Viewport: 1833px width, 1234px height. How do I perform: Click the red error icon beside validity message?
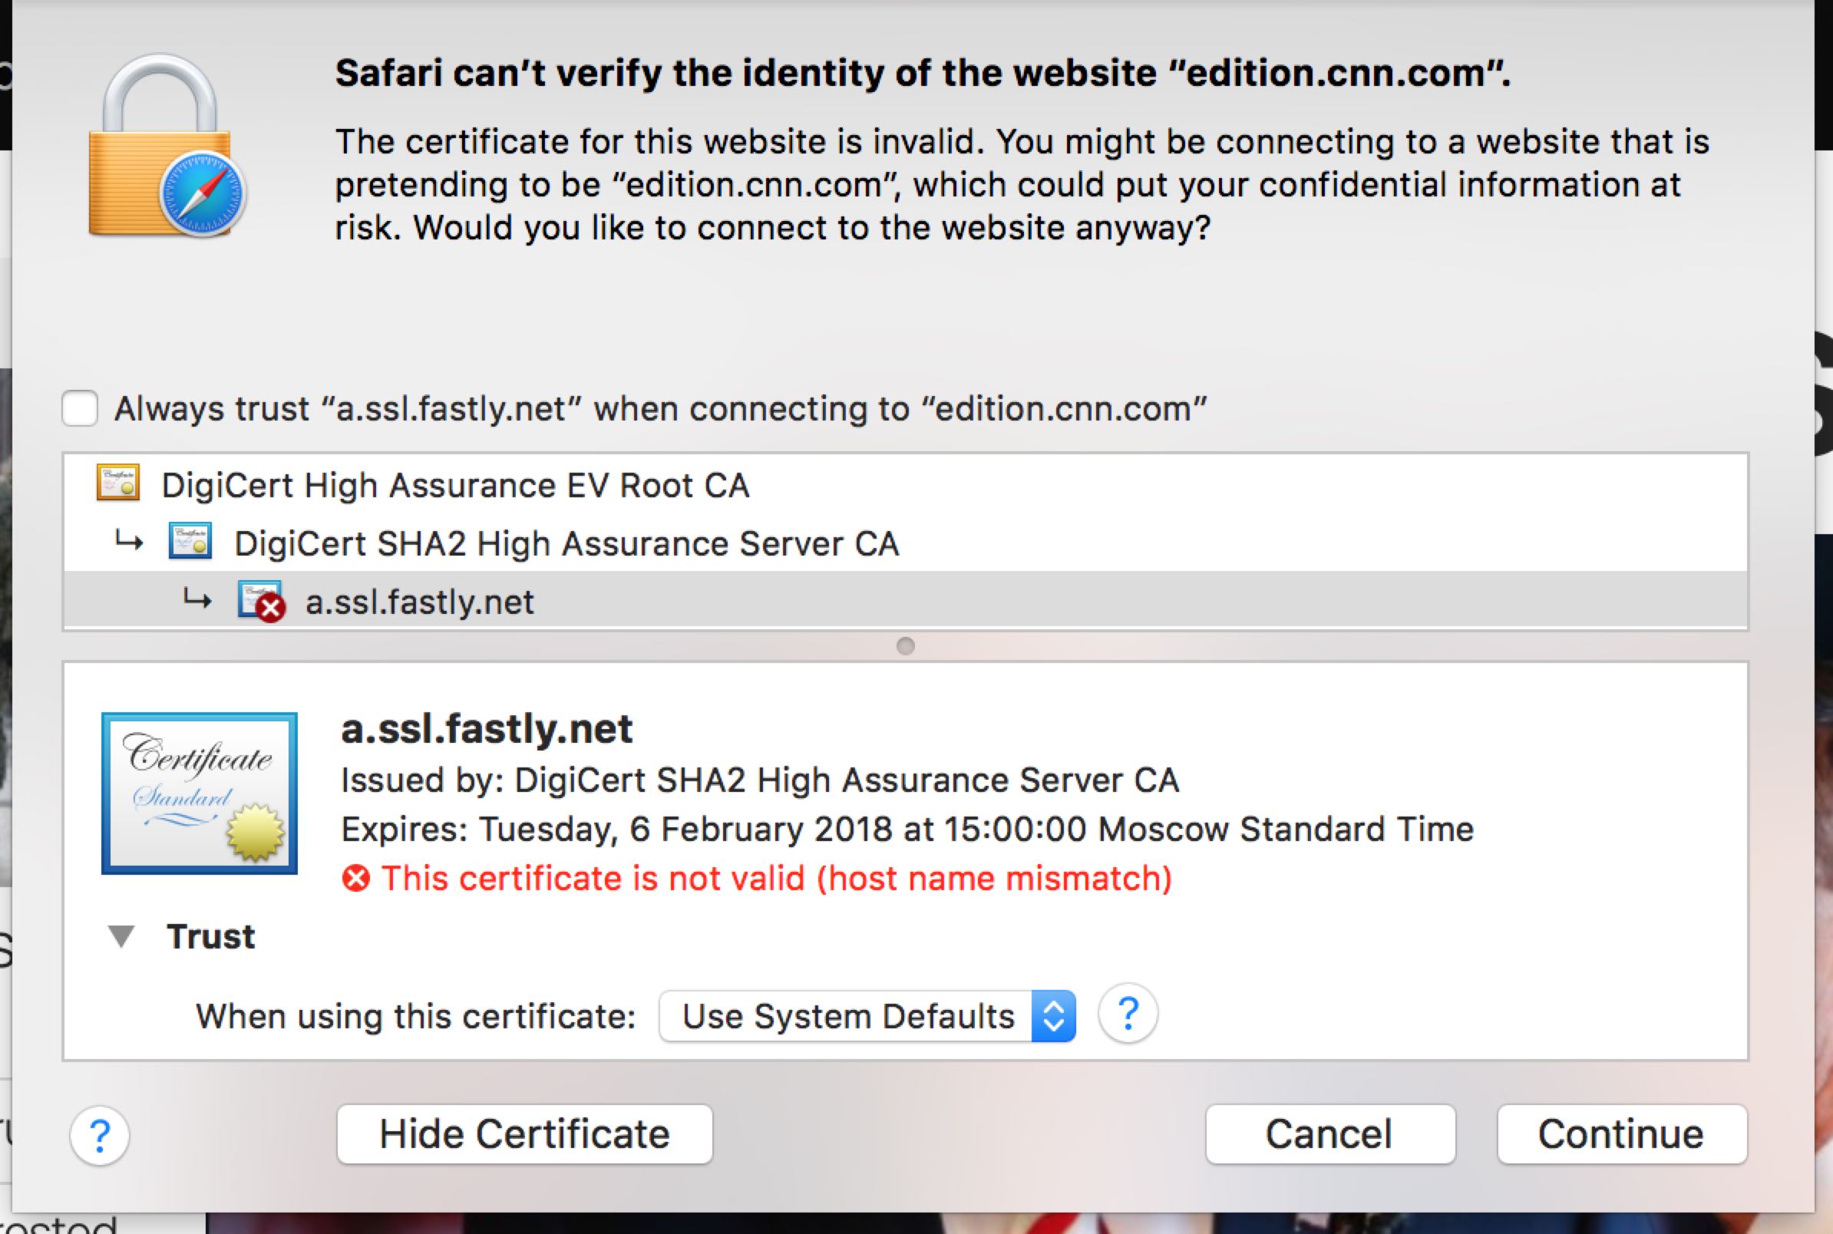click(355, 878)
